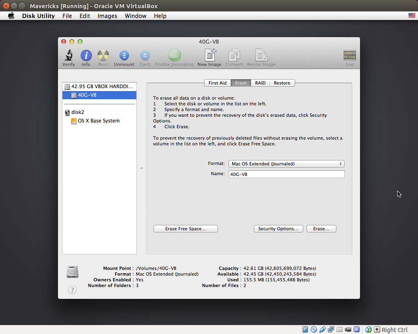Viewport: 418px width, 334px height.
Task: Click the Available value 42.45 GB
Action: [280, 274]
